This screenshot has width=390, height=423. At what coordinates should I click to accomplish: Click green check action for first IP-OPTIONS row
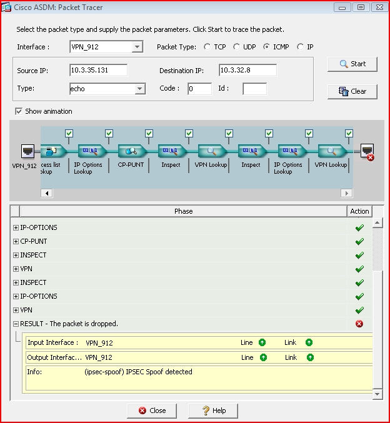359,228
